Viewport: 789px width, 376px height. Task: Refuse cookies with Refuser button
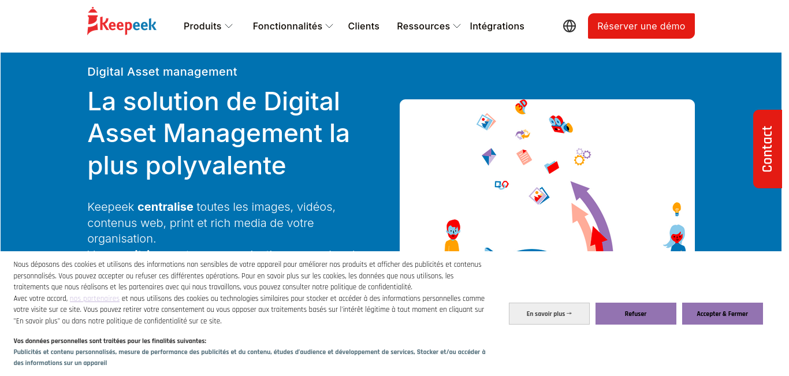pos(636,314)
